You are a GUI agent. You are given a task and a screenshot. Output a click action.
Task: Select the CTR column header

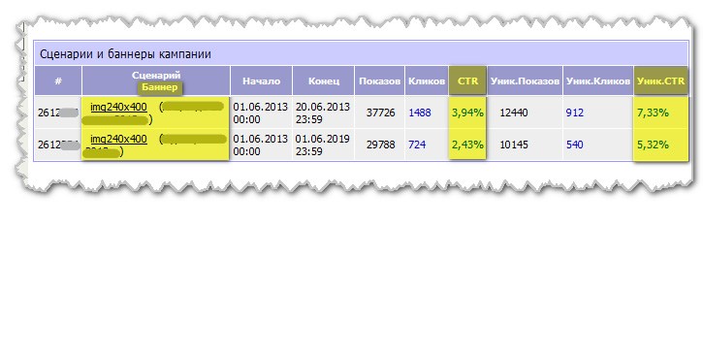pos(467,80)
